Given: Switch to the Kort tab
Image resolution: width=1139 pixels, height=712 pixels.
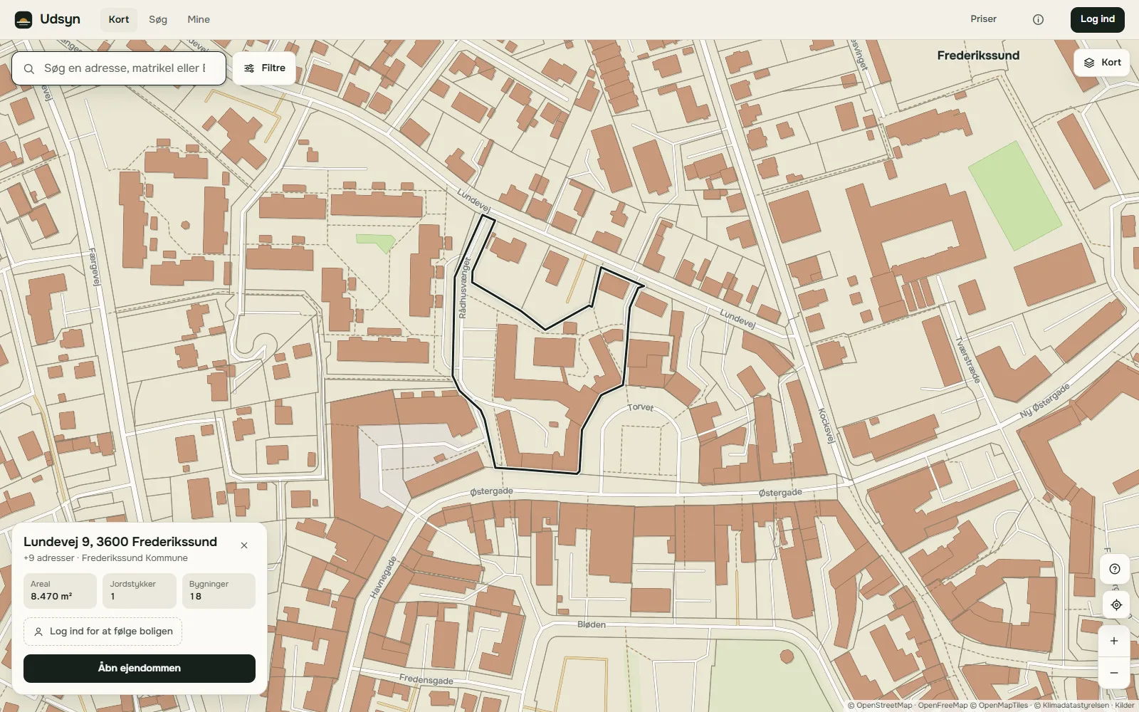Looking at the screenshot, I should (119, 19).
